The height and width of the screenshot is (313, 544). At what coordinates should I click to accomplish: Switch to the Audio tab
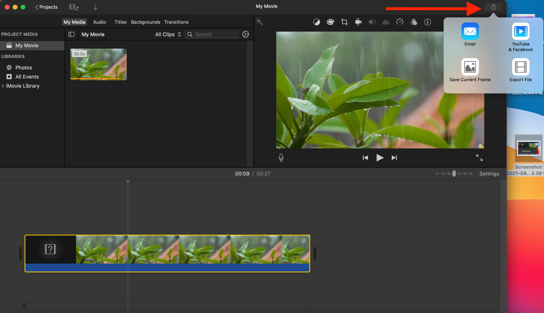99,22
